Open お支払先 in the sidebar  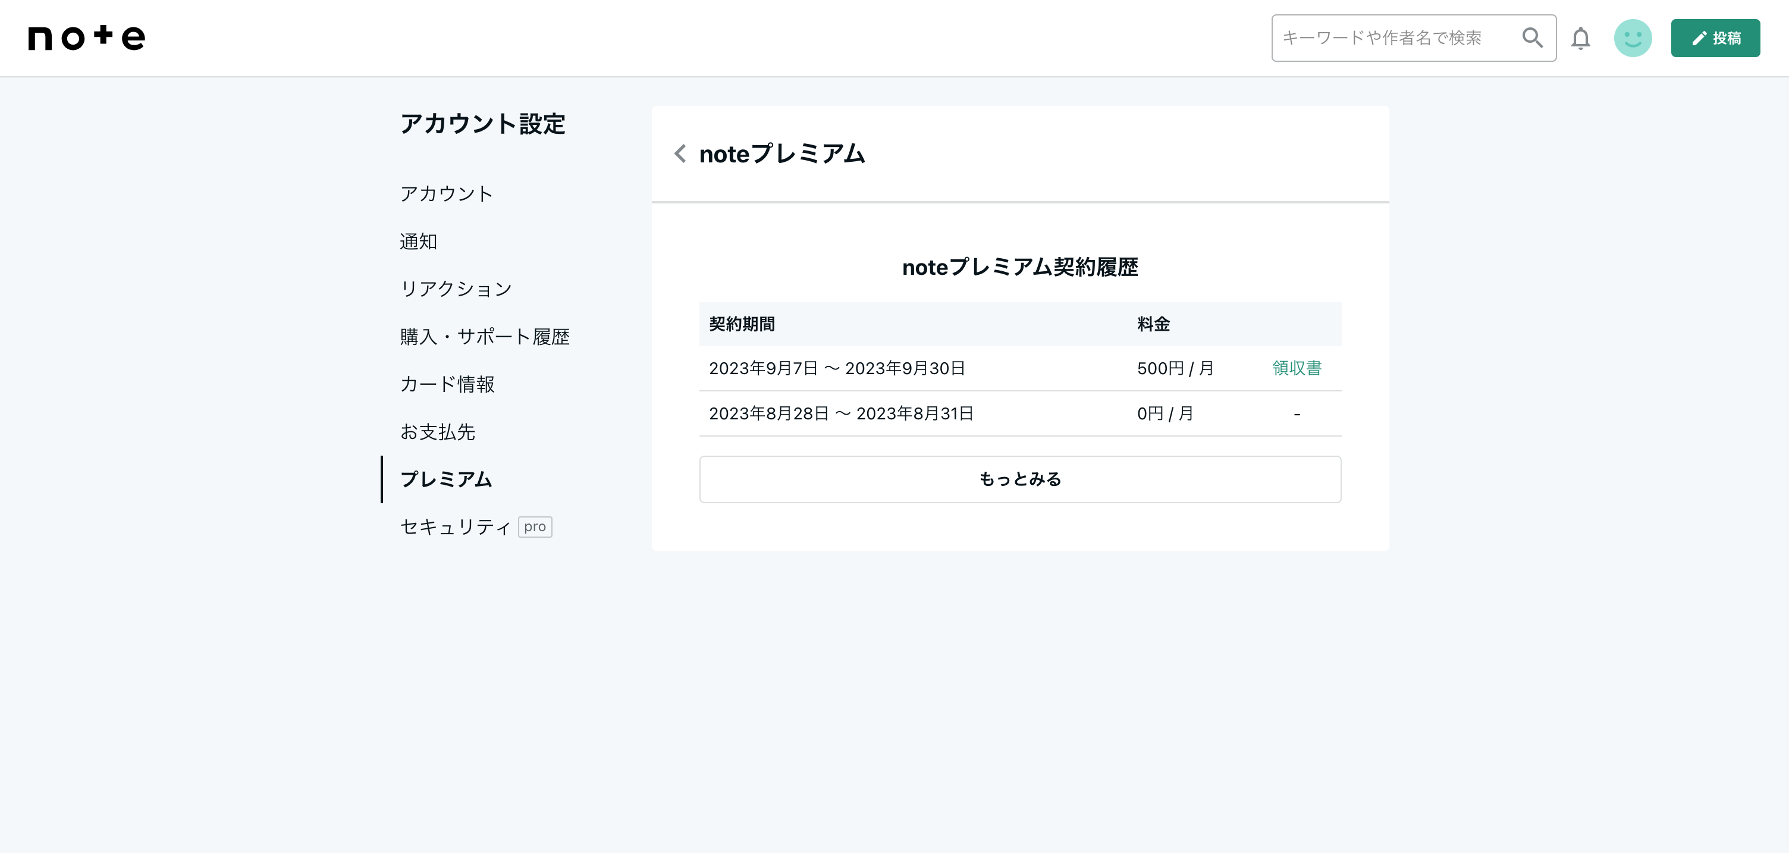pyautogui.click(x=438, y=432)
